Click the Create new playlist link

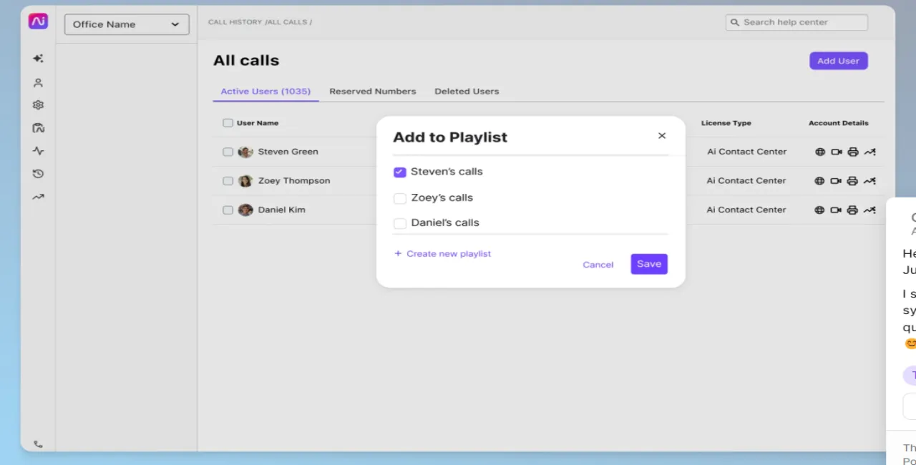442,254
